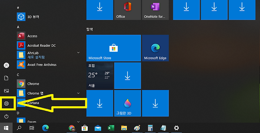Image resolution: width=260 pixels, height=133 pixels.
Task: Click the download tile right of 그림판 3D
Action: [155, 103]
